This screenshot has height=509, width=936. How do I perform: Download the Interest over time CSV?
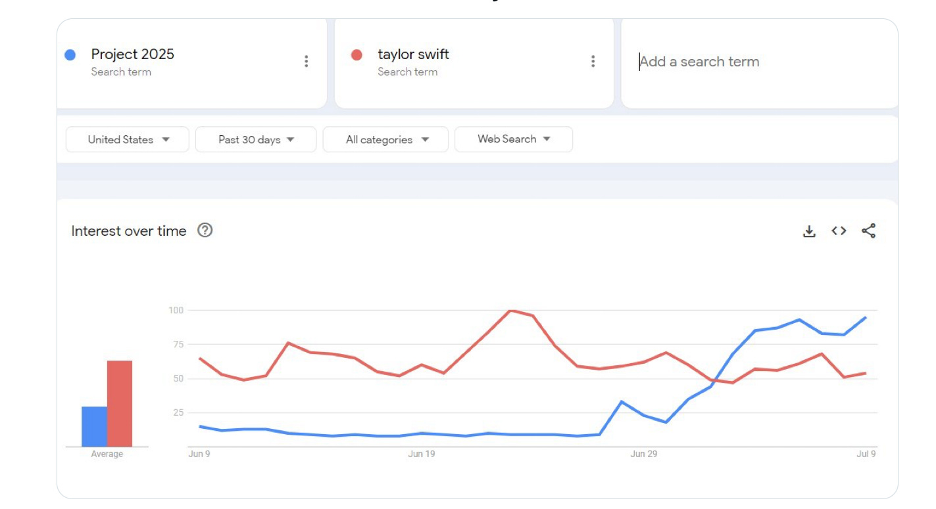pos(809,231)
